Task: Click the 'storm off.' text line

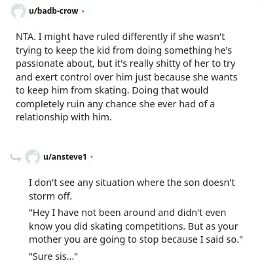Action: (50, 196)
